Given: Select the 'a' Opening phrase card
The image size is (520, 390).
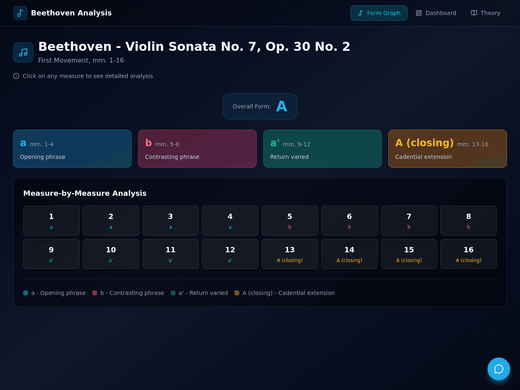Looking at the screenshot, I should tap(72, 149).
